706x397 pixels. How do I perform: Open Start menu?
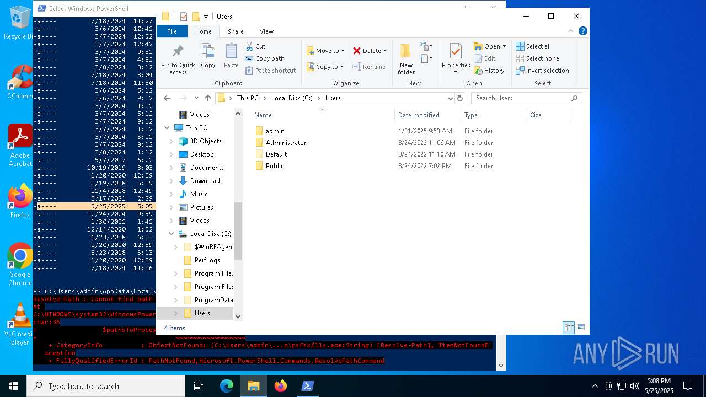pyautogui.click(x=13, y=386)
